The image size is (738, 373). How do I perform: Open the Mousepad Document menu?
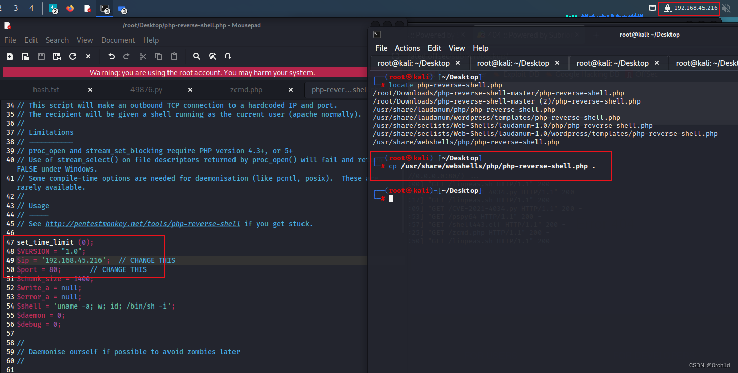pyautogui.click(x=118, y=40)
